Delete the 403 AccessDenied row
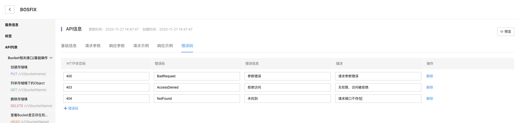The image size is (519, 123). point(430,87)
